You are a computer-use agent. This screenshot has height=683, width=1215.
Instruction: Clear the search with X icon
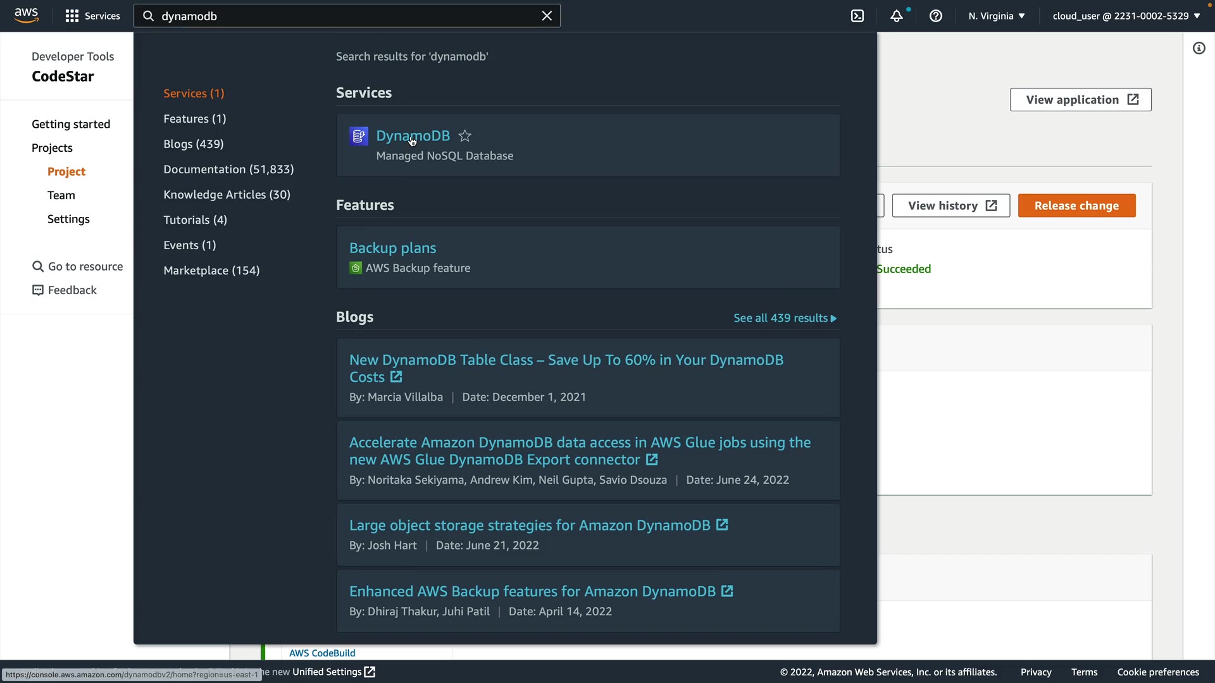(547, 16)
